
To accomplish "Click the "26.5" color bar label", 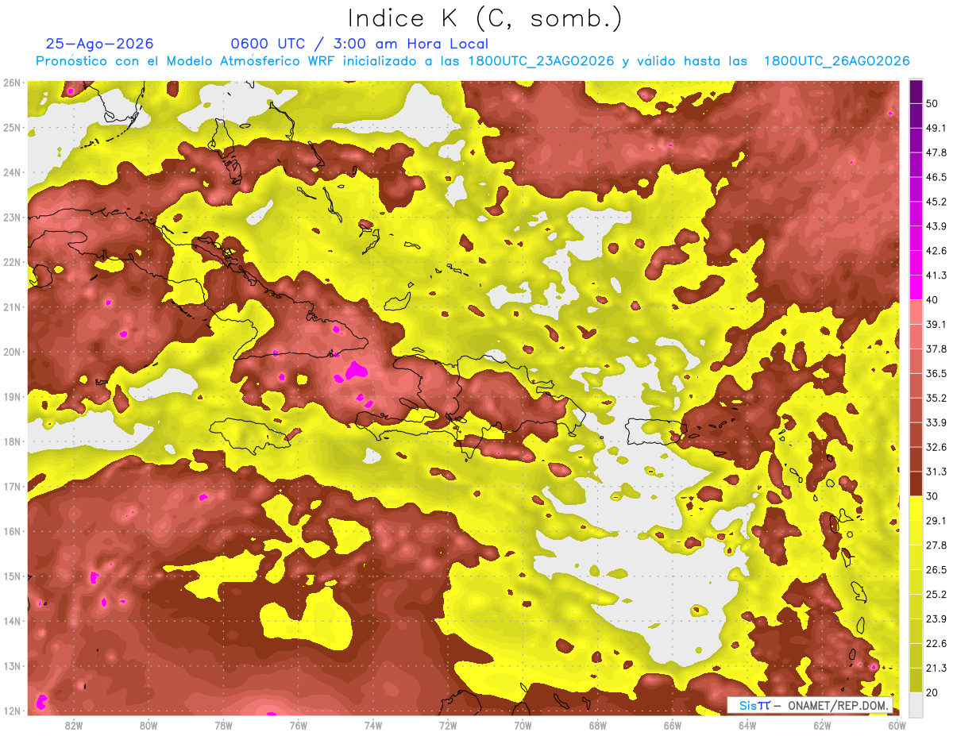I will (x=936, y=569).
